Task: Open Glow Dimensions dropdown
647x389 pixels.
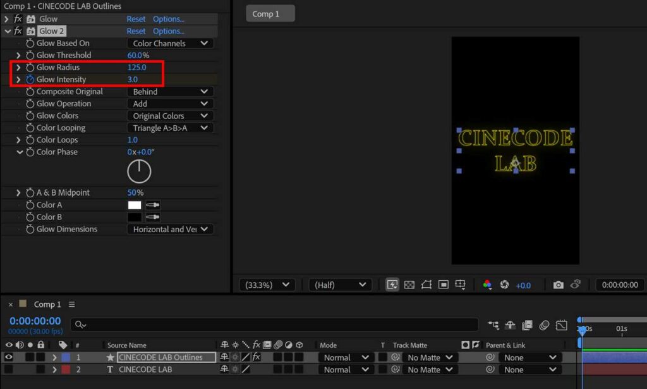Action: (170, 229)
